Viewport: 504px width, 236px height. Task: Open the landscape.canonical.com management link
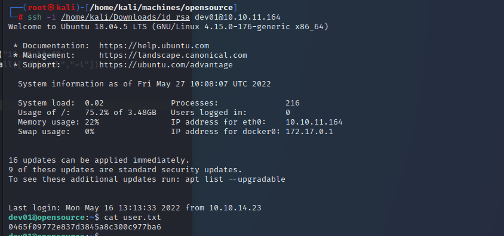pos(173,55)
